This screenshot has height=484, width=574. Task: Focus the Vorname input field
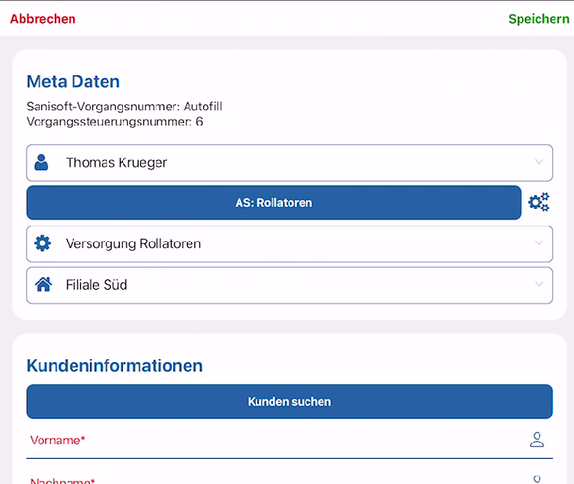(290, 440)
